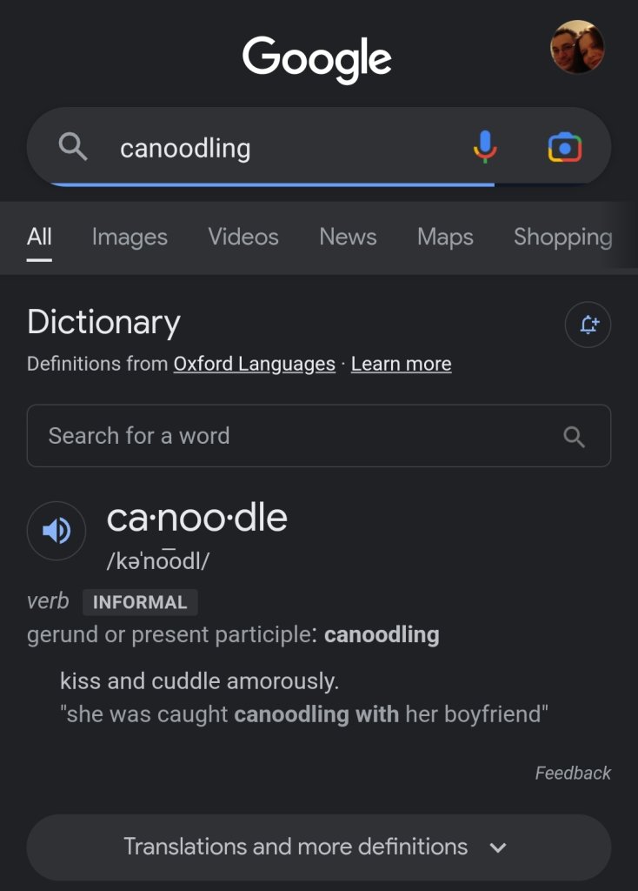This screenshot has width=638, height=891.
Task: Tap the voice search microphone icon
Action: pyautogui.click(x=485, y=147)
